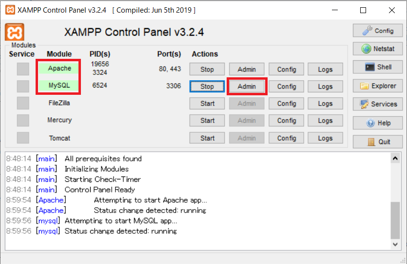The height and width of the screenshot is (264, 407).
Task: Open Mercury Config menu
Action: [287, 121]
